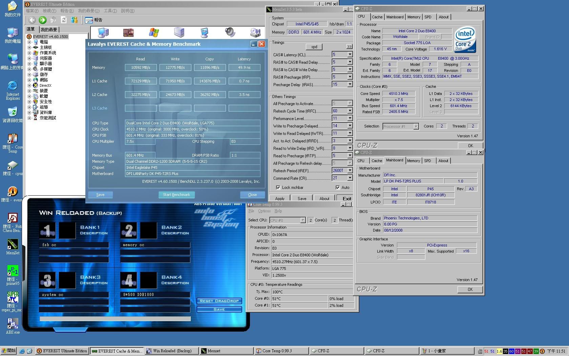The image size is (569, 356).
Task: Open the Windows operating system icon in EVEREST
Action: (154, 32)
